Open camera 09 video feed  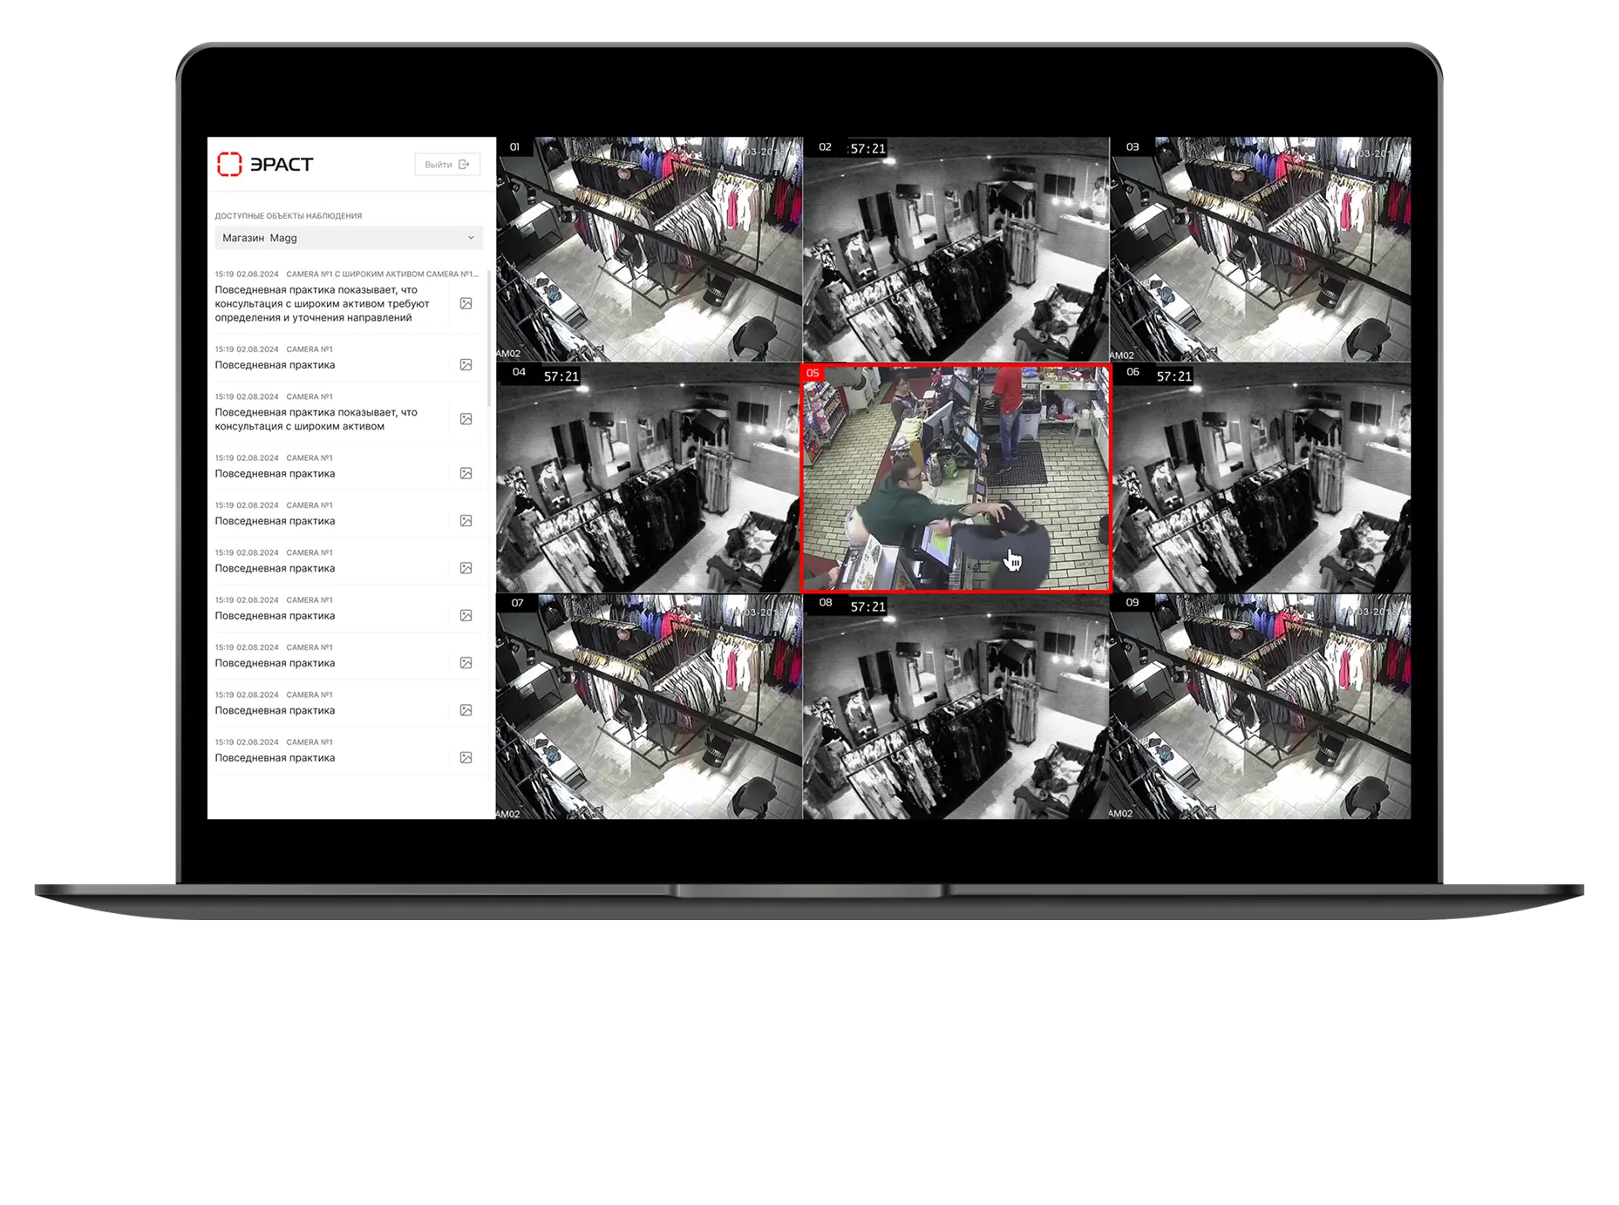[1260, 707]
